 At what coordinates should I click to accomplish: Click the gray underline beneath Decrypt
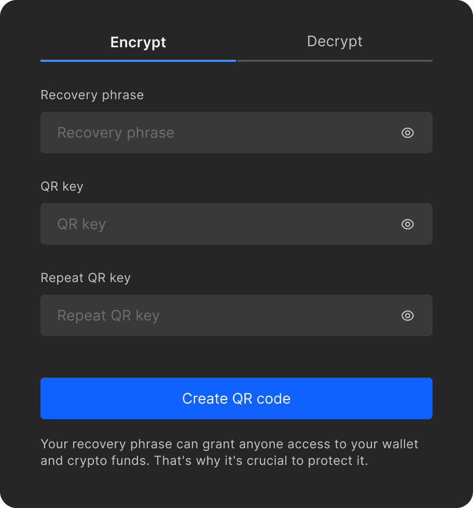coord(335,61)
